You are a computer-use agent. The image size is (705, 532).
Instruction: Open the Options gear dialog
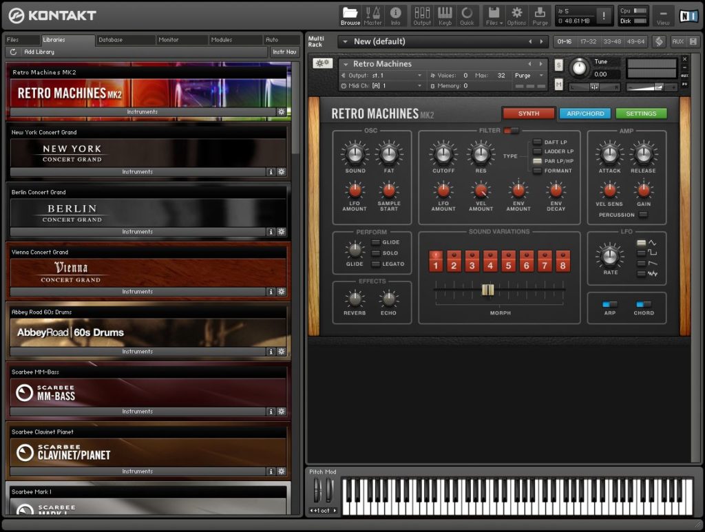(x=516, y=15)
